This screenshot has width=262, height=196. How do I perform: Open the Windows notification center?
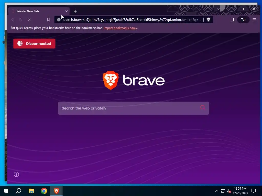tap(254, 191)
